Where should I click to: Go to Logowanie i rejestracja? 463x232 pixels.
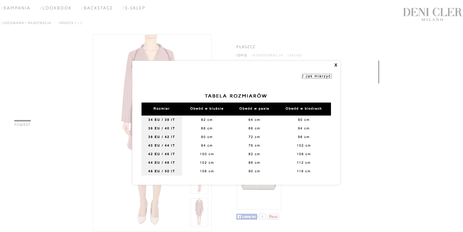[26, 23]
